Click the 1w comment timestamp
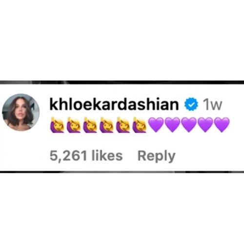Viewport: 244px width, 244px height. 212,105
